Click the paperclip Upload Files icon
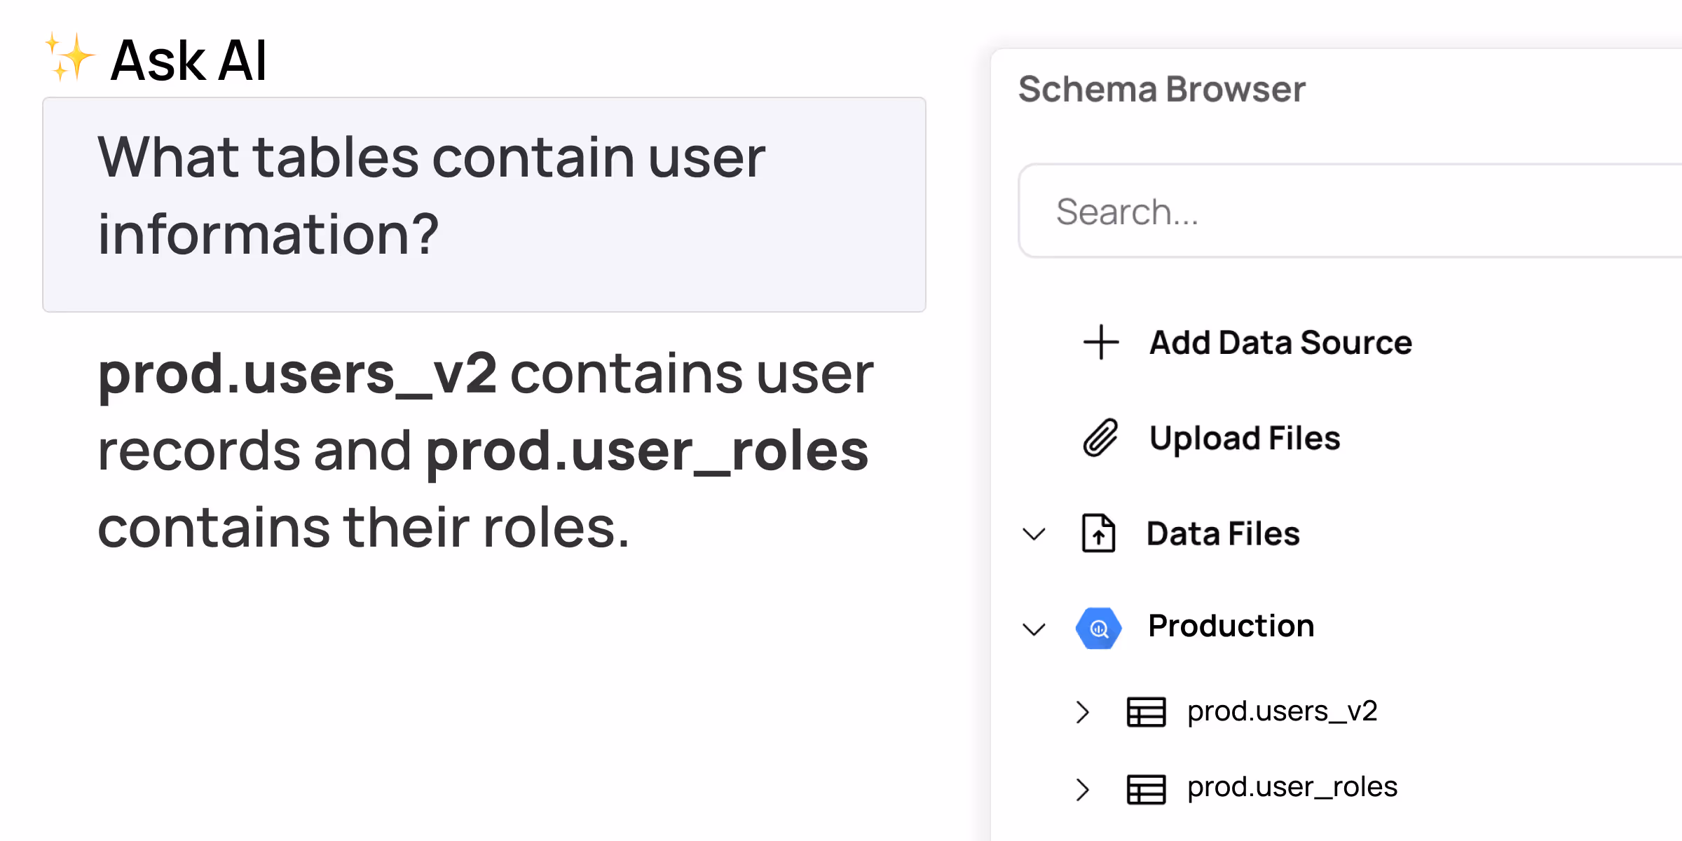Viewport: 1682px width, 841px height. click(x=1100, y=438)
